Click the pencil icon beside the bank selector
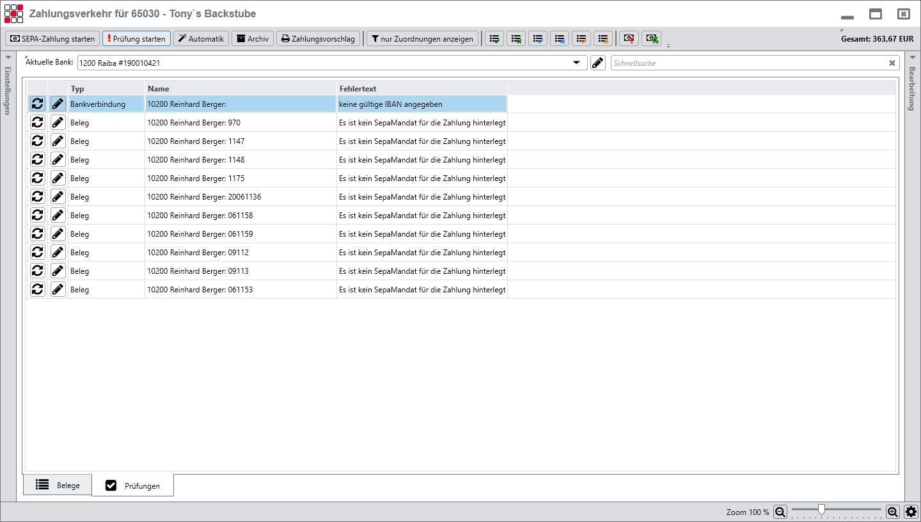Screen dimensions: 921x522 598,63
